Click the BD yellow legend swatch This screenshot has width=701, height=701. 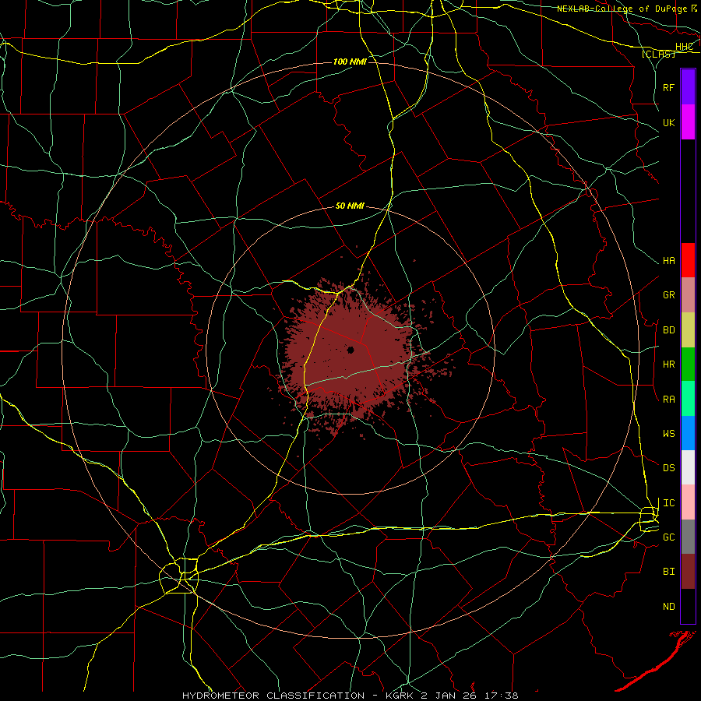[688, 330]
